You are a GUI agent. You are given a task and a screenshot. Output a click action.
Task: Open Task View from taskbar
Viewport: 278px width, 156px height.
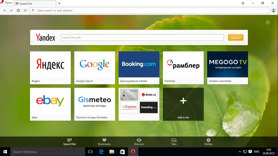(x=90, y=152)
